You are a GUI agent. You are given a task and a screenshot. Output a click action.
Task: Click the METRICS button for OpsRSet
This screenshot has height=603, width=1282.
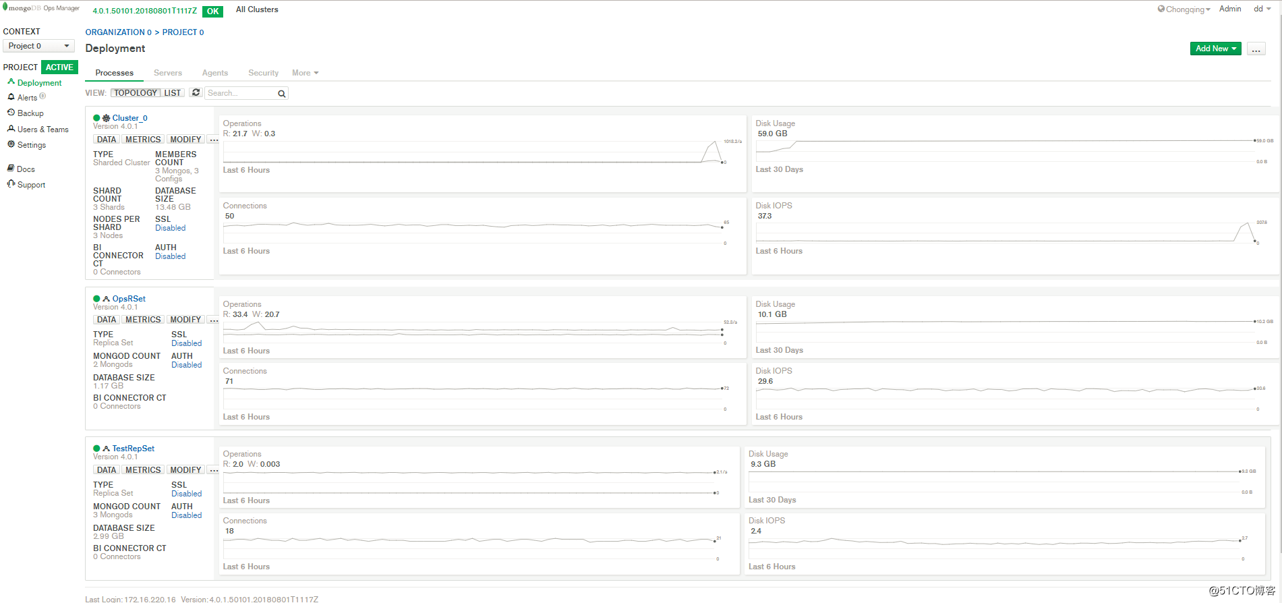point(143,320)
